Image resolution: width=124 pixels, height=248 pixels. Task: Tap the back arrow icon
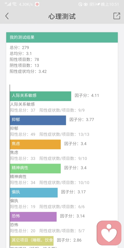[7, 16]
